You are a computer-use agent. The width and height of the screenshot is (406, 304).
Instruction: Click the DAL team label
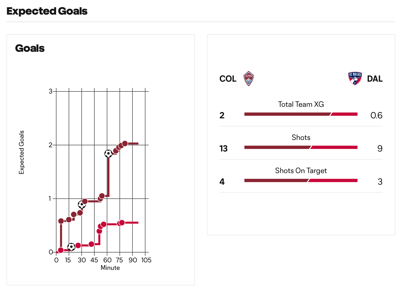point(375,79)
